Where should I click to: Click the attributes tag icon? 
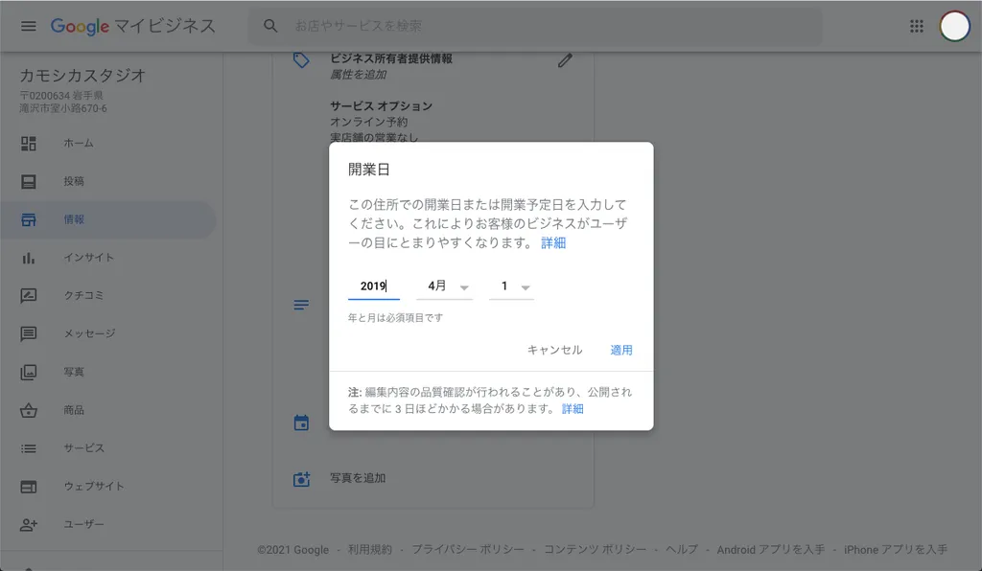pos(301,60)
